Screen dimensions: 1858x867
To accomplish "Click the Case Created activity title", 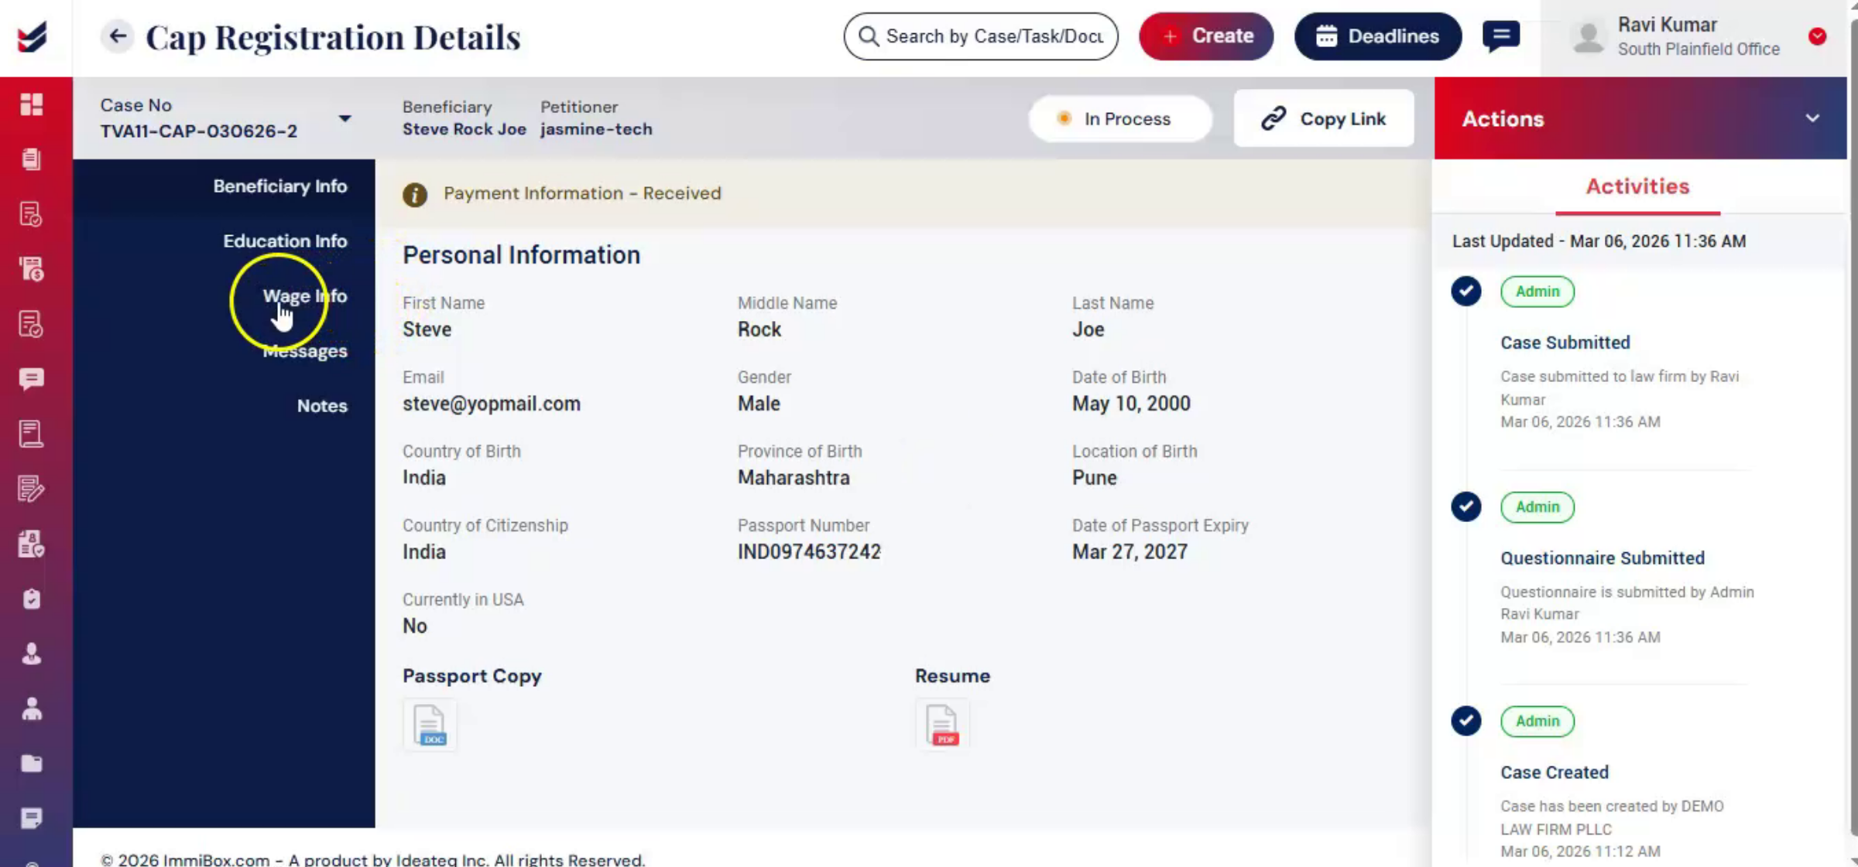I will tap(1554, 772).
